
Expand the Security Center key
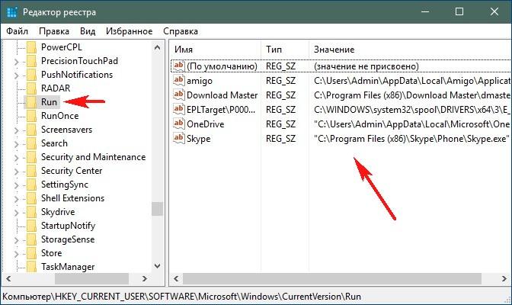[x=16, y=172]
